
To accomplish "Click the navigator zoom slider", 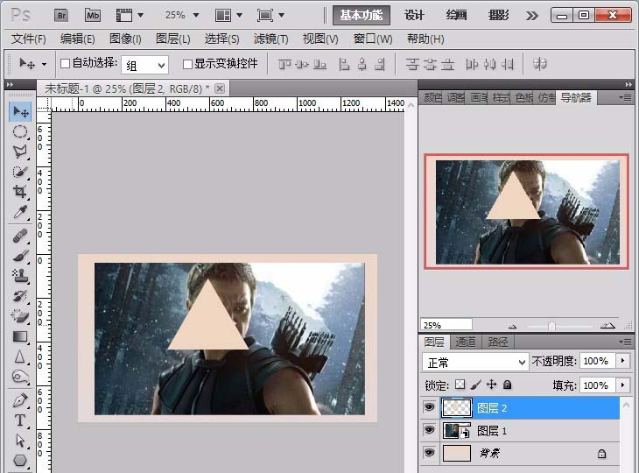I will click(551, 325).
